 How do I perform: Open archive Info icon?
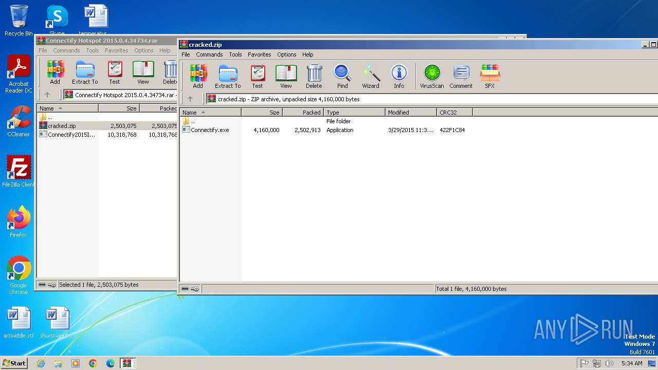pos(399,77)
